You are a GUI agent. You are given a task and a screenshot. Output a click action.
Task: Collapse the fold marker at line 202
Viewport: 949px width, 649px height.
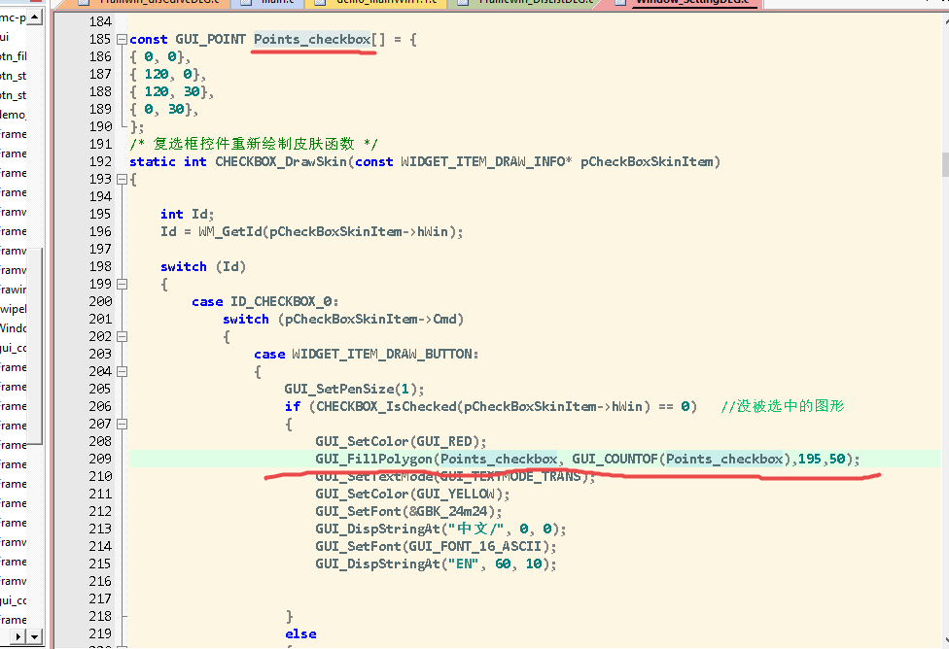(121, 337)
